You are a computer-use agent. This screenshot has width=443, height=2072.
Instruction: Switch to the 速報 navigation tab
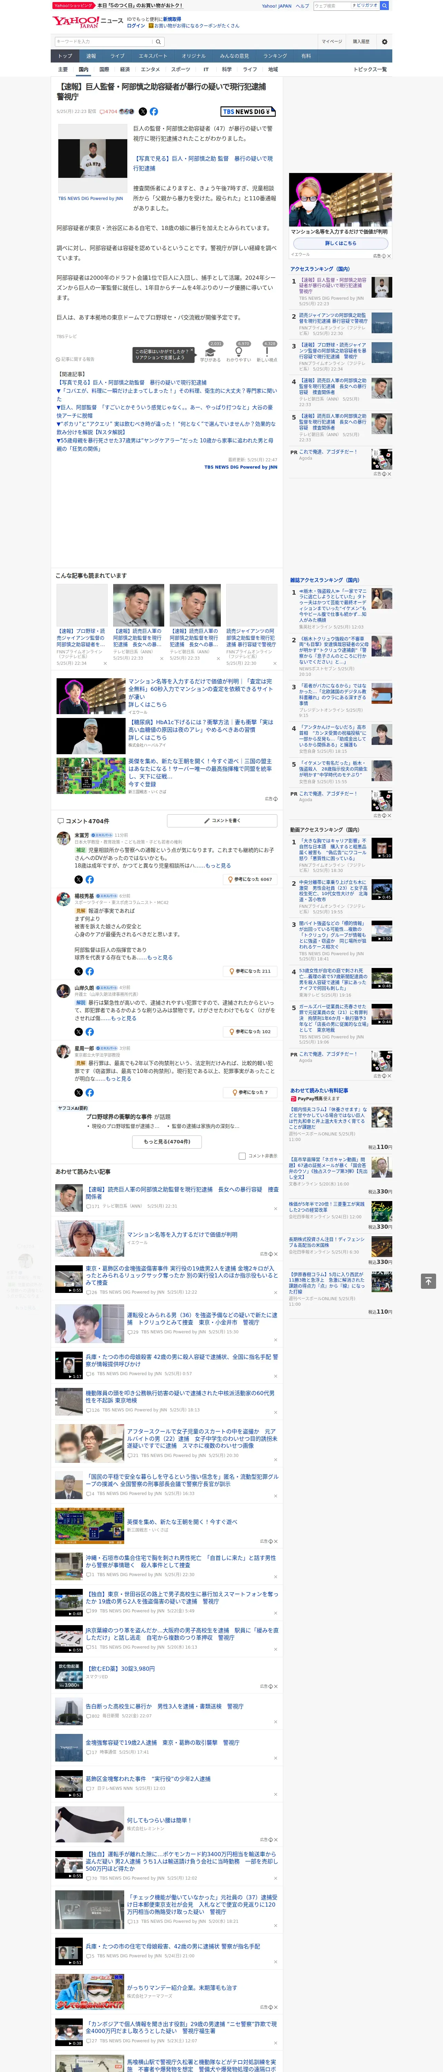tap(91, 56)
